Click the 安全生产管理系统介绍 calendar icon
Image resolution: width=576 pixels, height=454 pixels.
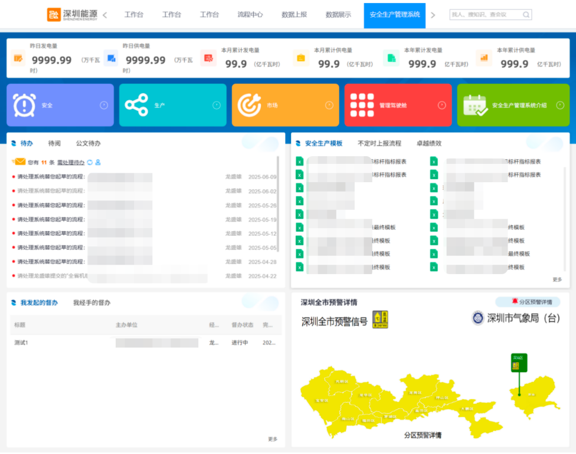475,105
